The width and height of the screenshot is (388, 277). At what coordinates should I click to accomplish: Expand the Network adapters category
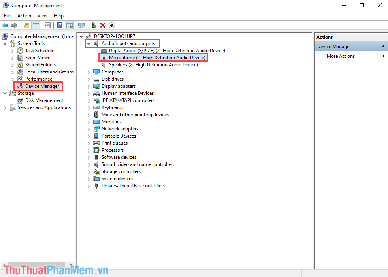pos(89,128)
